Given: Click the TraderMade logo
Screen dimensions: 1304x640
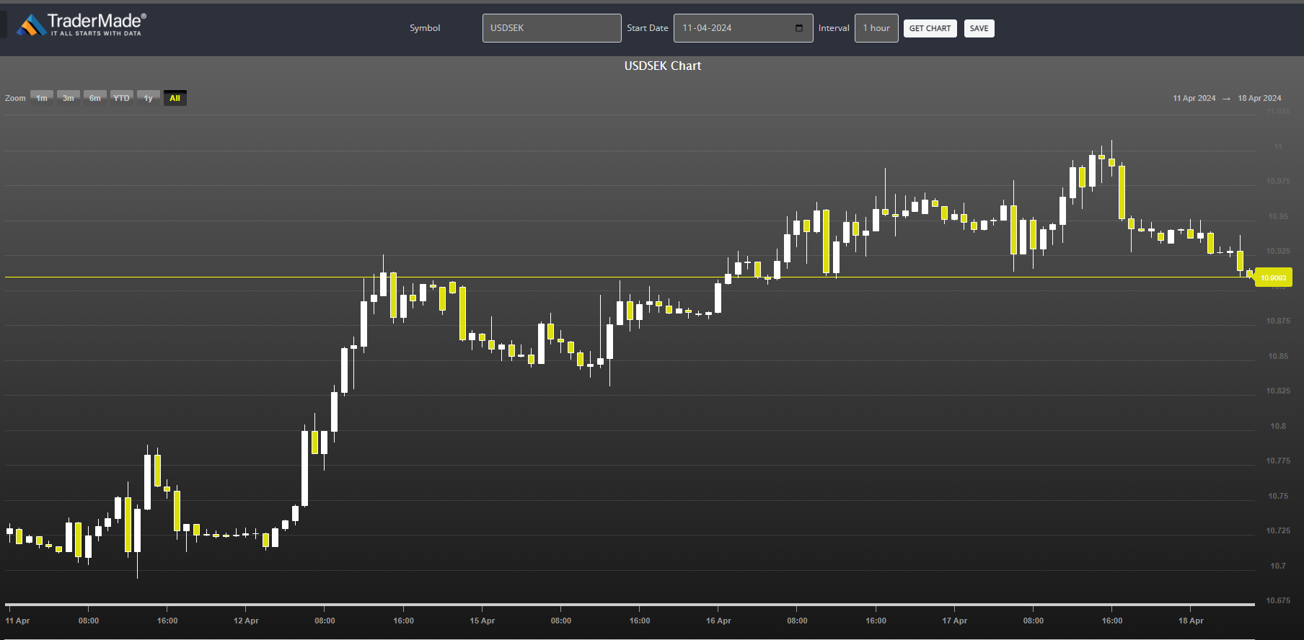Looking at the screenshot, I should (81, 25).
